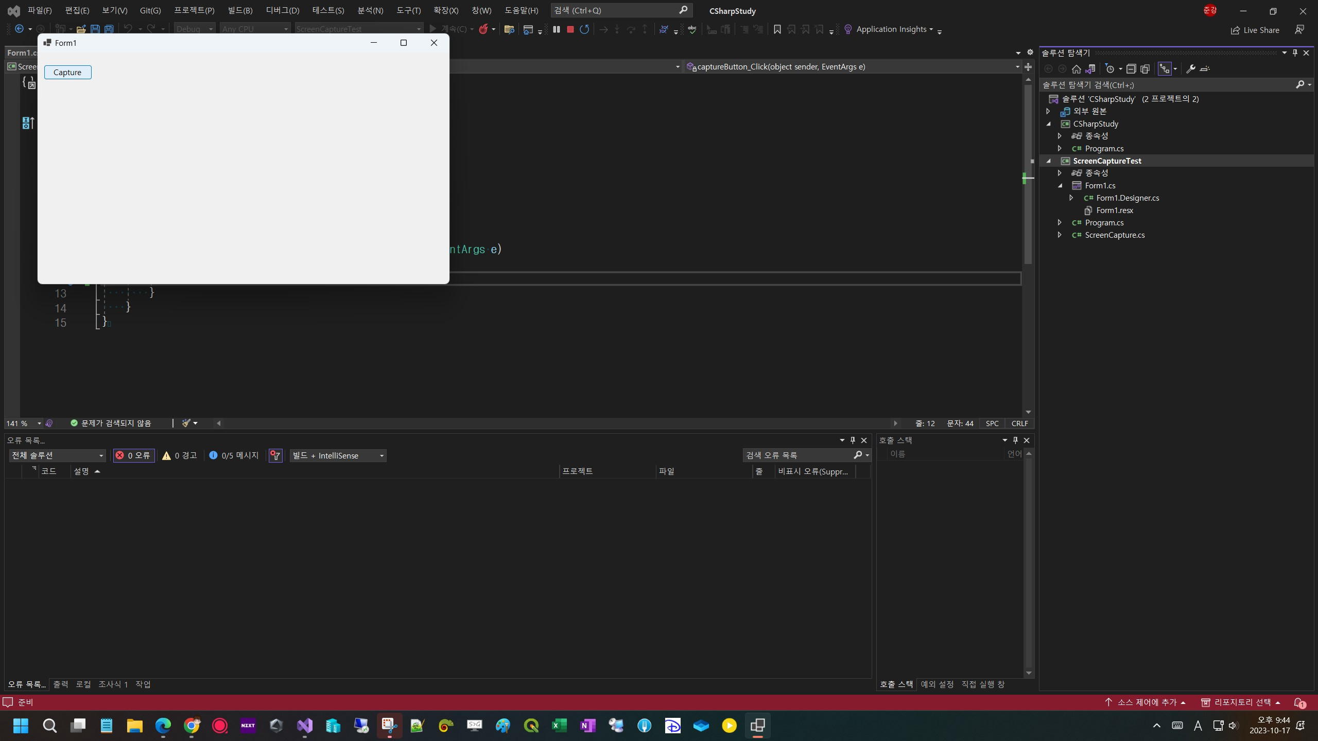
Task: Switch to the 출력 output tab
Action: click(x=60, y=684)
